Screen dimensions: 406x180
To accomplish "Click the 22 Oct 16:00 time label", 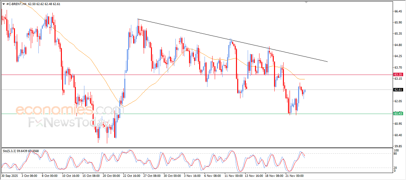I will click(132, 175).
